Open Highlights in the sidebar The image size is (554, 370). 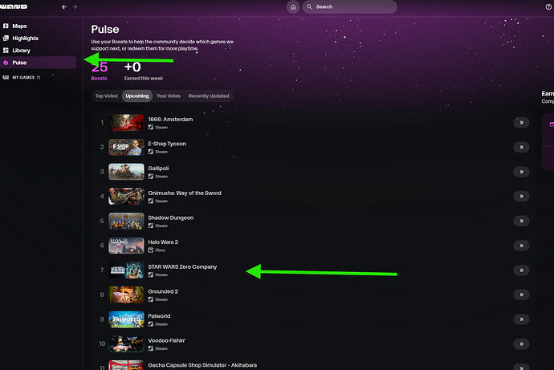(39, 39)
